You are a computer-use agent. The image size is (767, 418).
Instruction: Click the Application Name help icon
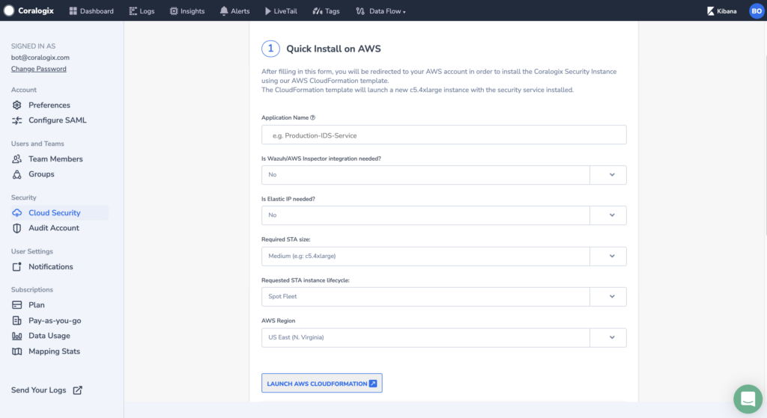click(x=312, y=117)
